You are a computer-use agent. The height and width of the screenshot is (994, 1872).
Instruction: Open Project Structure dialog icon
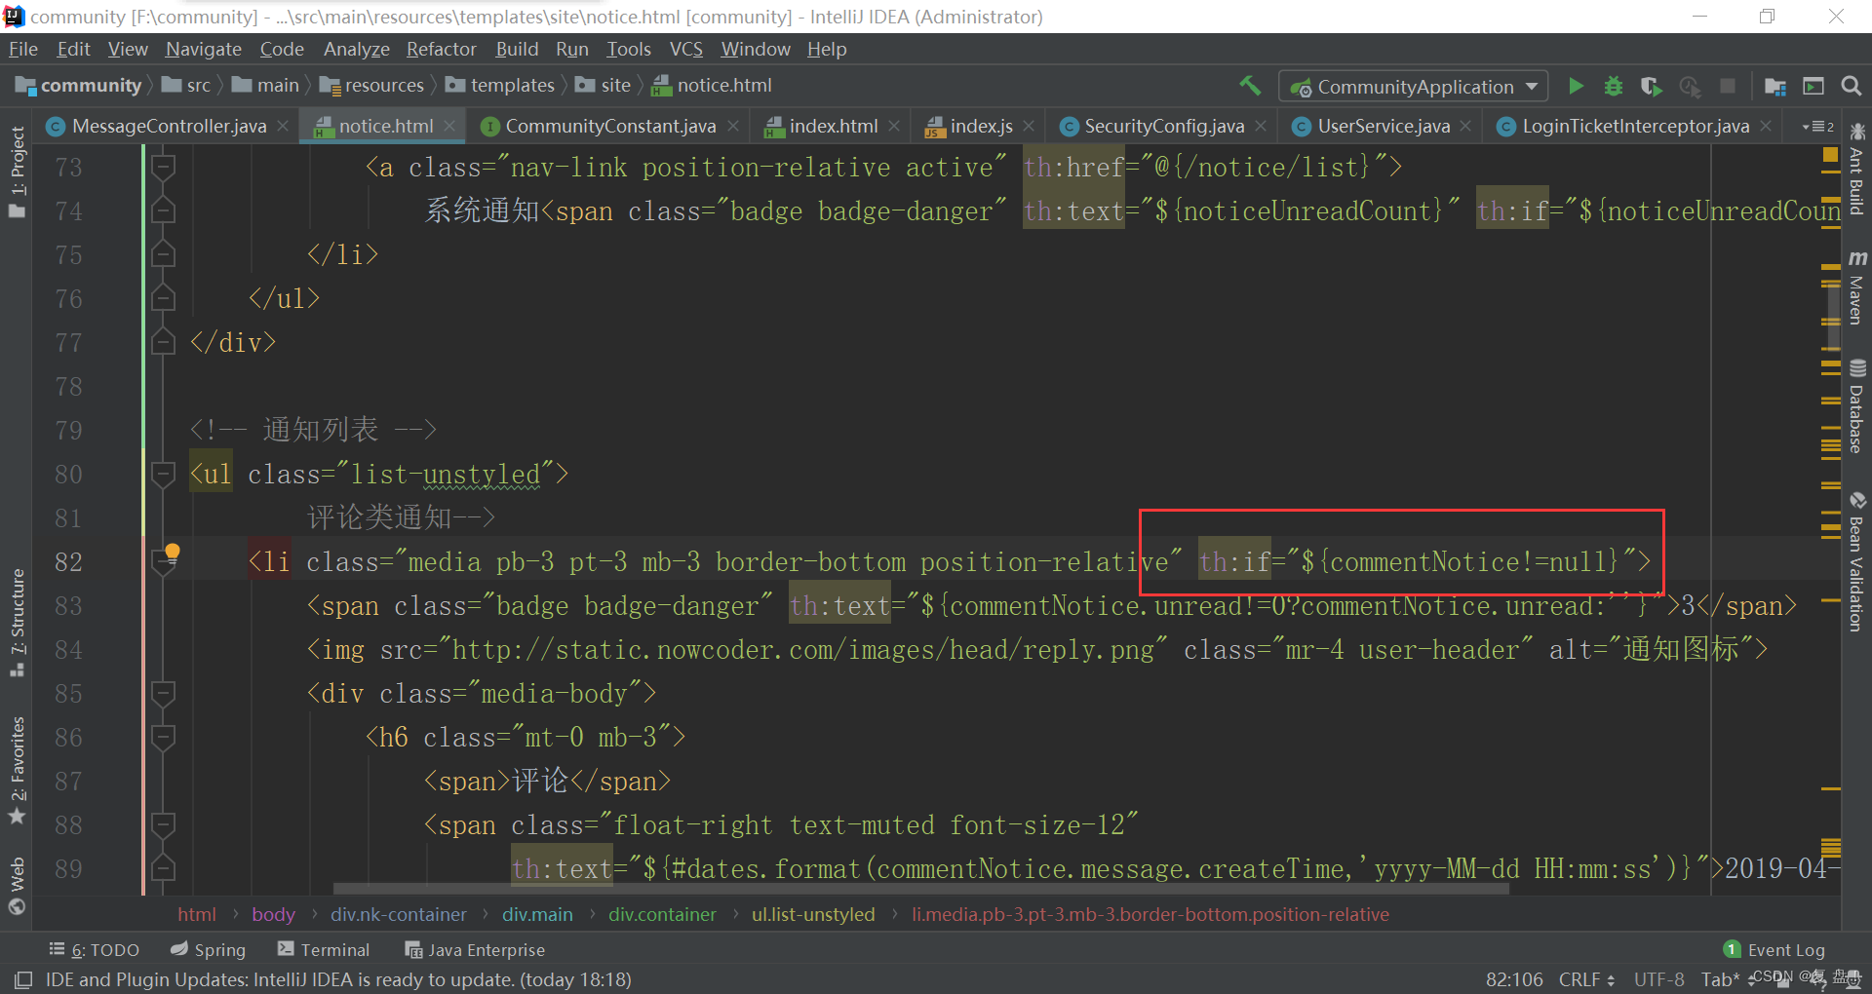(1774, 86)
